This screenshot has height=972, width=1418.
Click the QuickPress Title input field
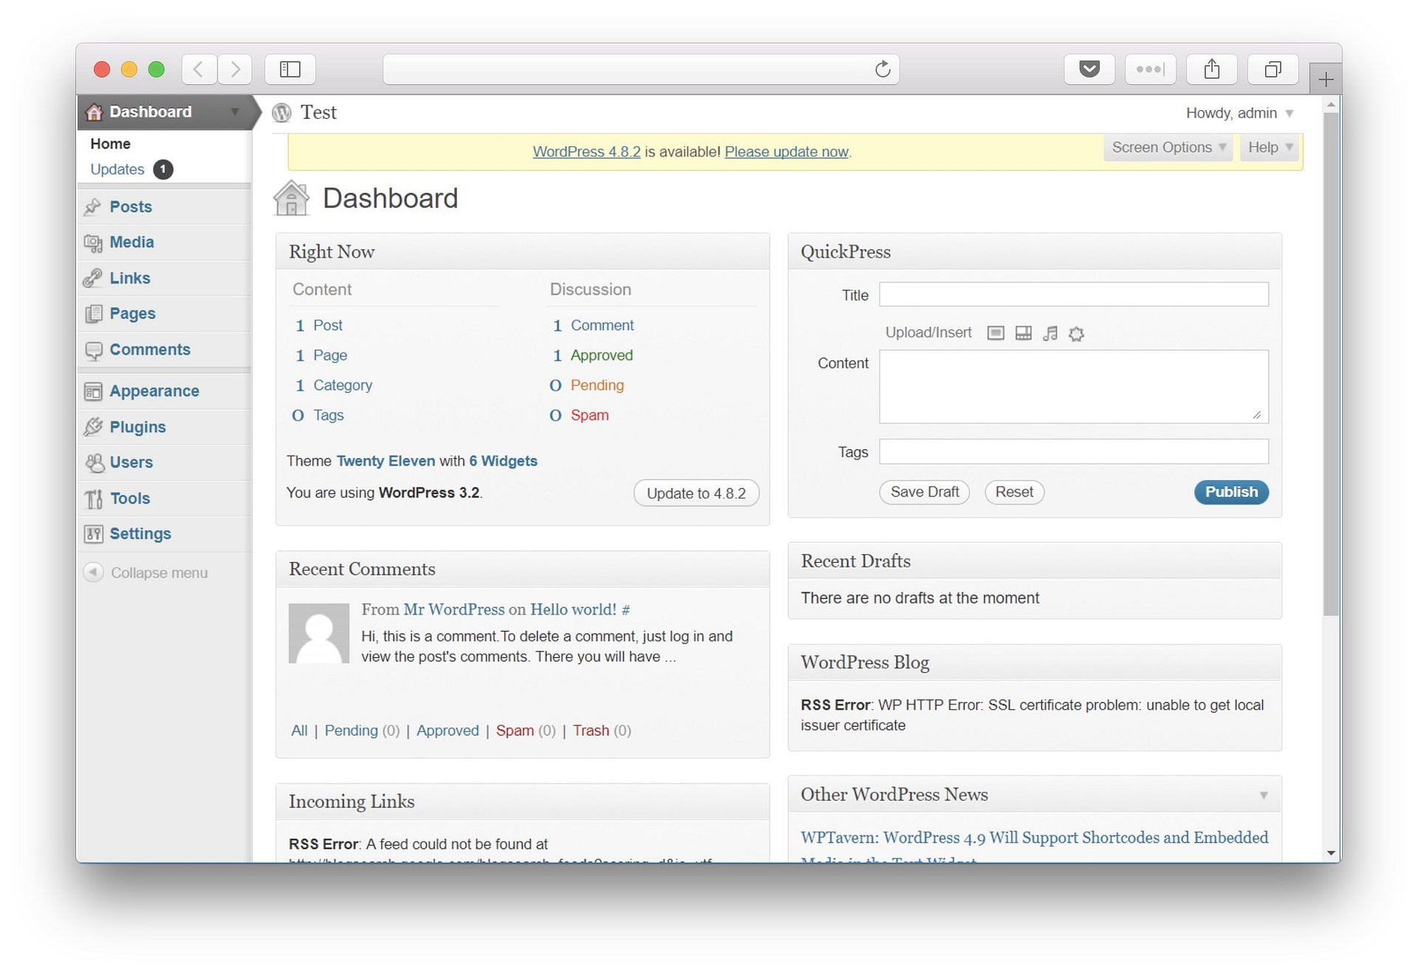click(x=1074, y=294)
